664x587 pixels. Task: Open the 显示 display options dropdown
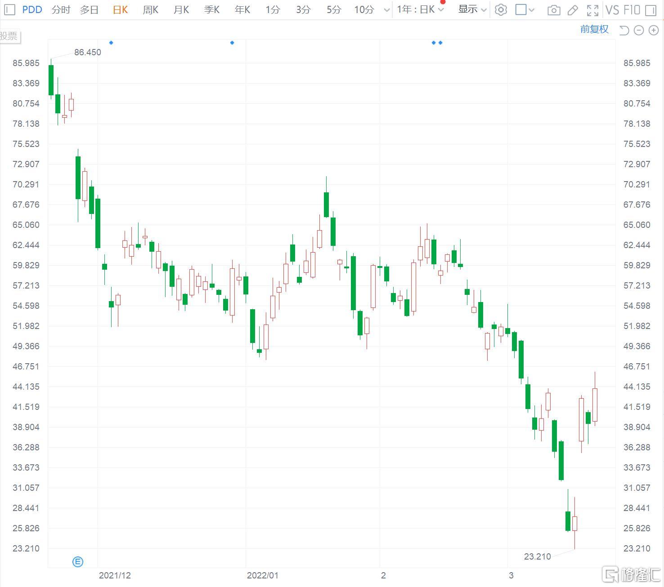pyautogui.click(x=472, y=9)
